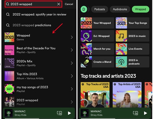Image resolution: width=153 pixels, height=119 pixels.
Task: Clear the search text with the X icon
Action: [59, 4]
